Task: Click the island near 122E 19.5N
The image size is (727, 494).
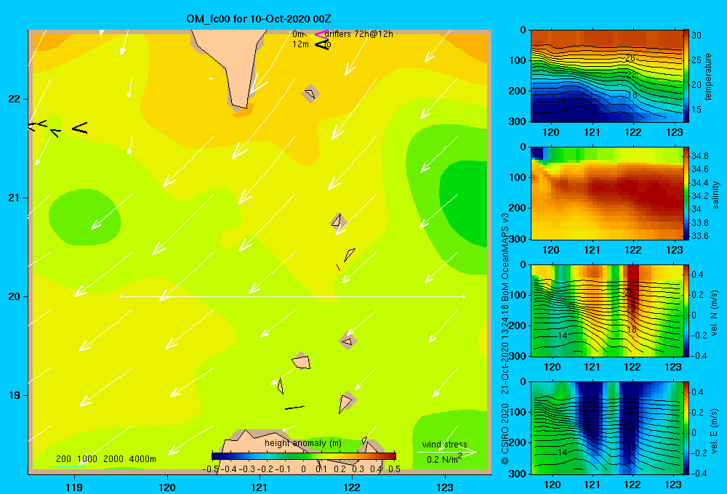Action: click(348, 341)
